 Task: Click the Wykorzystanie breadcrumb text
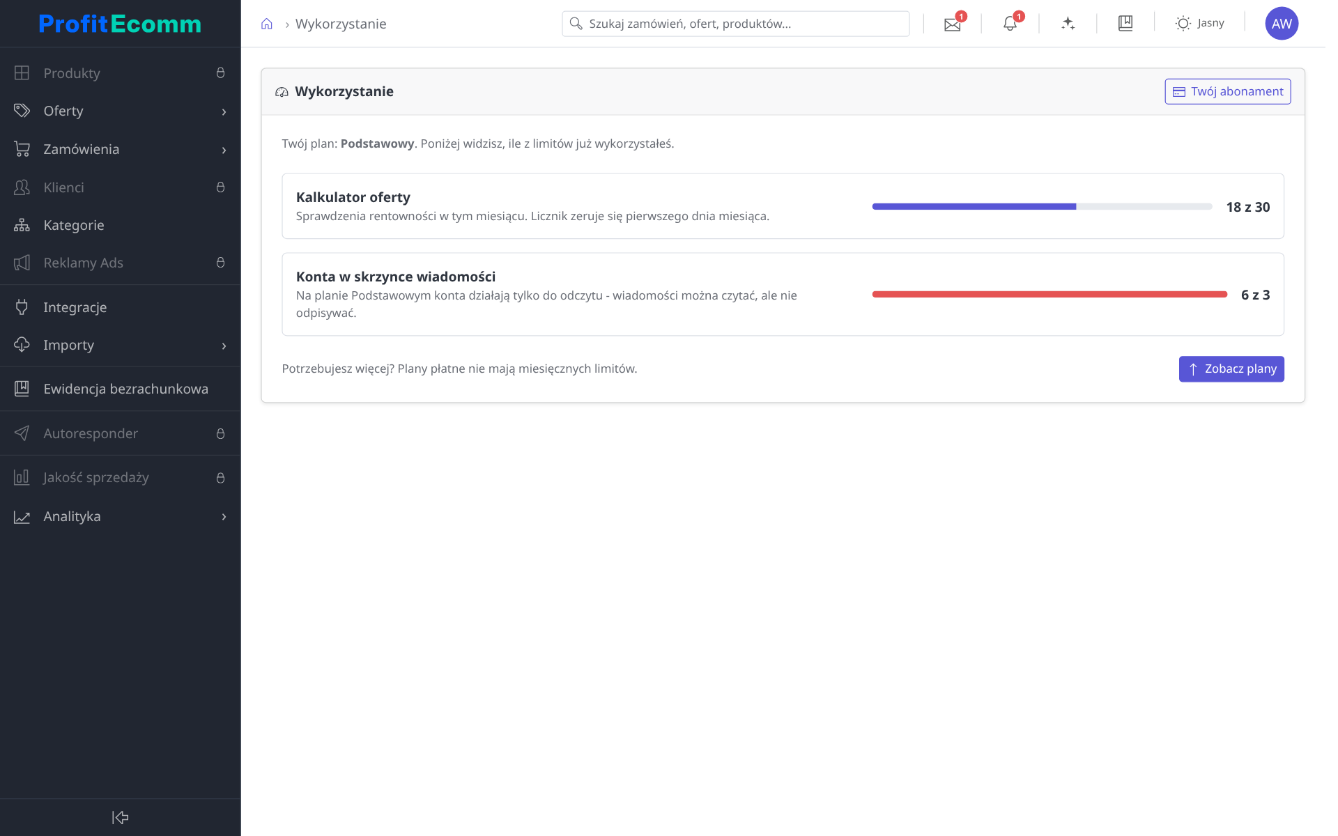point(341,24)
